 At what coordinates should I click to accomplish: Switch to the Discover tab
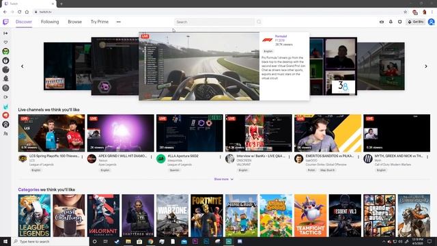click(x=24, y=22)
